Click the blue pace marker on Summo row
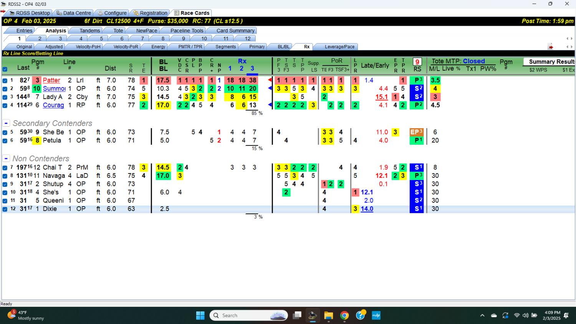 tap(270, 88)
